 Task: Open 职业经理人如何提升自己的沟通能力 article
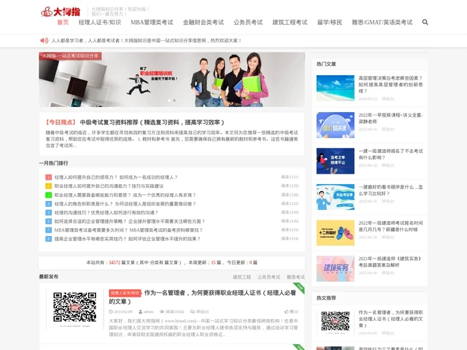click(109, 186)
